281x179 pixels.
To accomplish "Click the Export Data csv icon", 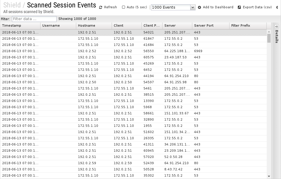I will click(239, 7).
